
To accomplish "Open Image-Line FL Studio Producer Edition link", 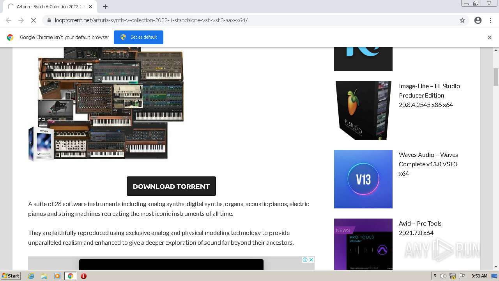I will tap(429, 95).
